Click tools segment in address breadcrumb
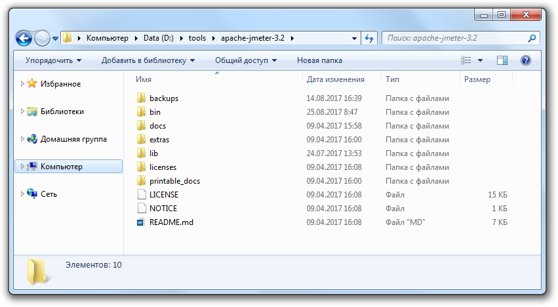Image resolution: width=558 pixels, height=307 pixels. point(197,38)
